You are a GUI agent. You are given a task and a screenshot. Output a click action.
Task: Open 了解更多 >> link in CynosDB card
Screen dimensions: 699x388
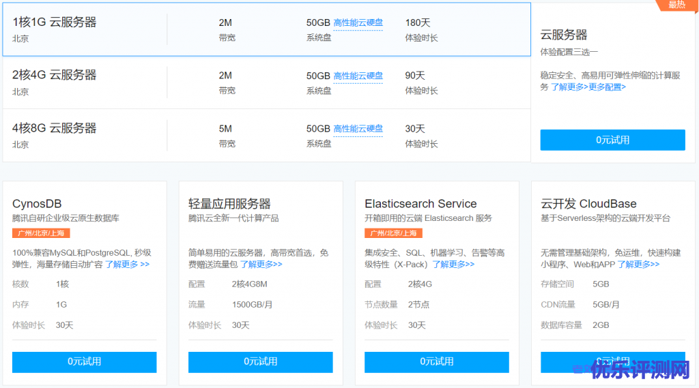[127, 264]
